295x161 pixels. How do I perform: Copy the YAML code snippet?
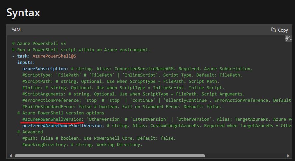pyautogui.click(x=280, y=30)
